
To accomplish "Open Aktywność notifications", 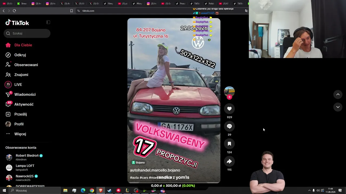I will pos(19,104).
